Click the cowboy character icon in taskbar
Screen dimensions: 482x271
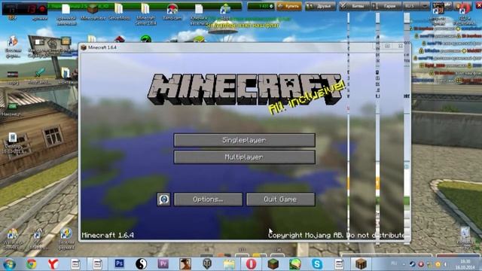(x=185, y=264)
